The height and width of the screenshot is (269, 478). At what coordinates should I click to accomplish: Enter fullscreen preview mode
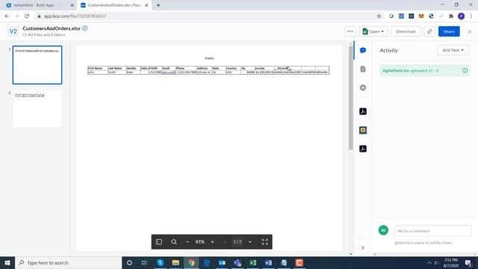(x=264, y=242)
